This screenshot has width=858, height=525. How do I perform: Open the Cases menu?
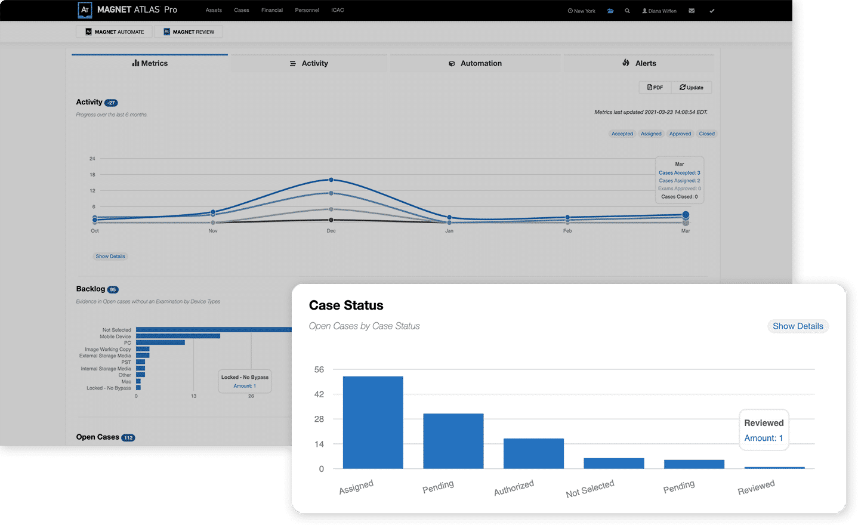coord(242,10)
